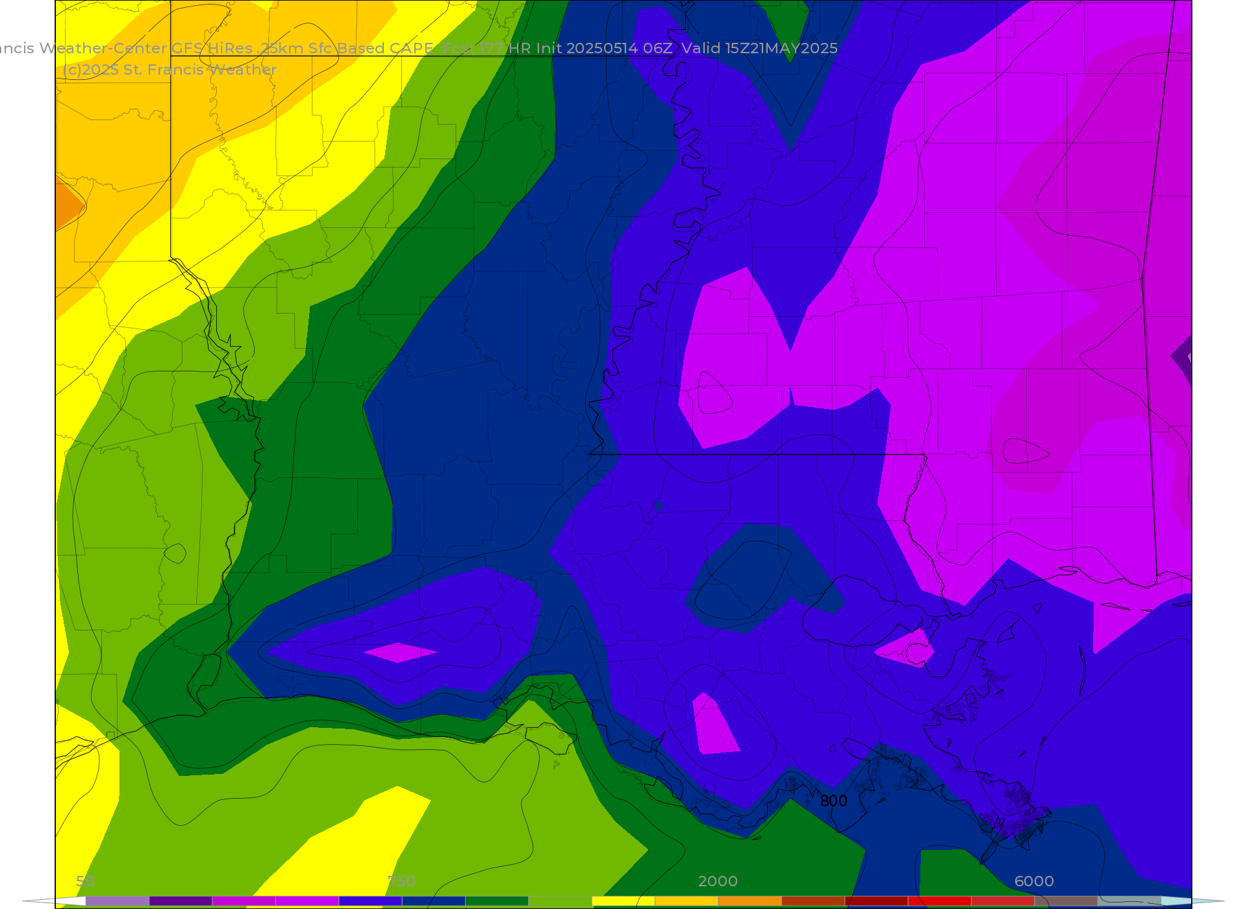The image size is (1247, 909).
Task: Select the magenta legend color segment
Action: click(244, 901)
